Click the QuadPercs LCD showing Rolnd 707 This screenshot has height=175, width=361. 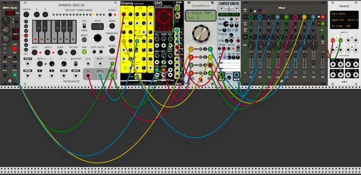200,15
